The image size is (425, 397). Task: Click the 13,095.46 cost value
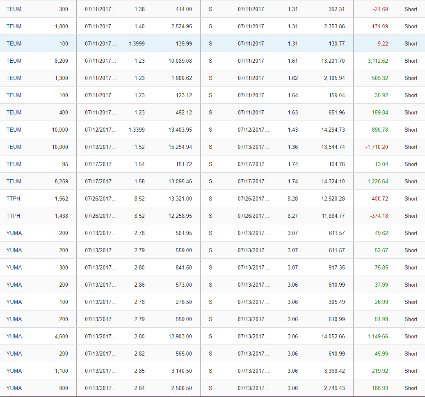click(180, 181)
